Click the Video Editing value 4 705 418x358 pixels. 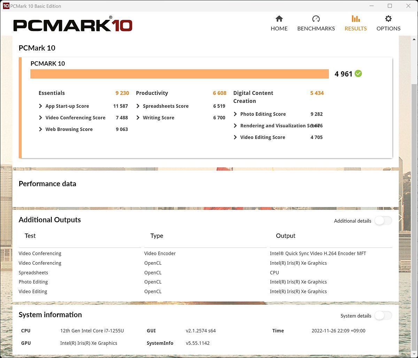pyautogui.click(x=317, y=137)
